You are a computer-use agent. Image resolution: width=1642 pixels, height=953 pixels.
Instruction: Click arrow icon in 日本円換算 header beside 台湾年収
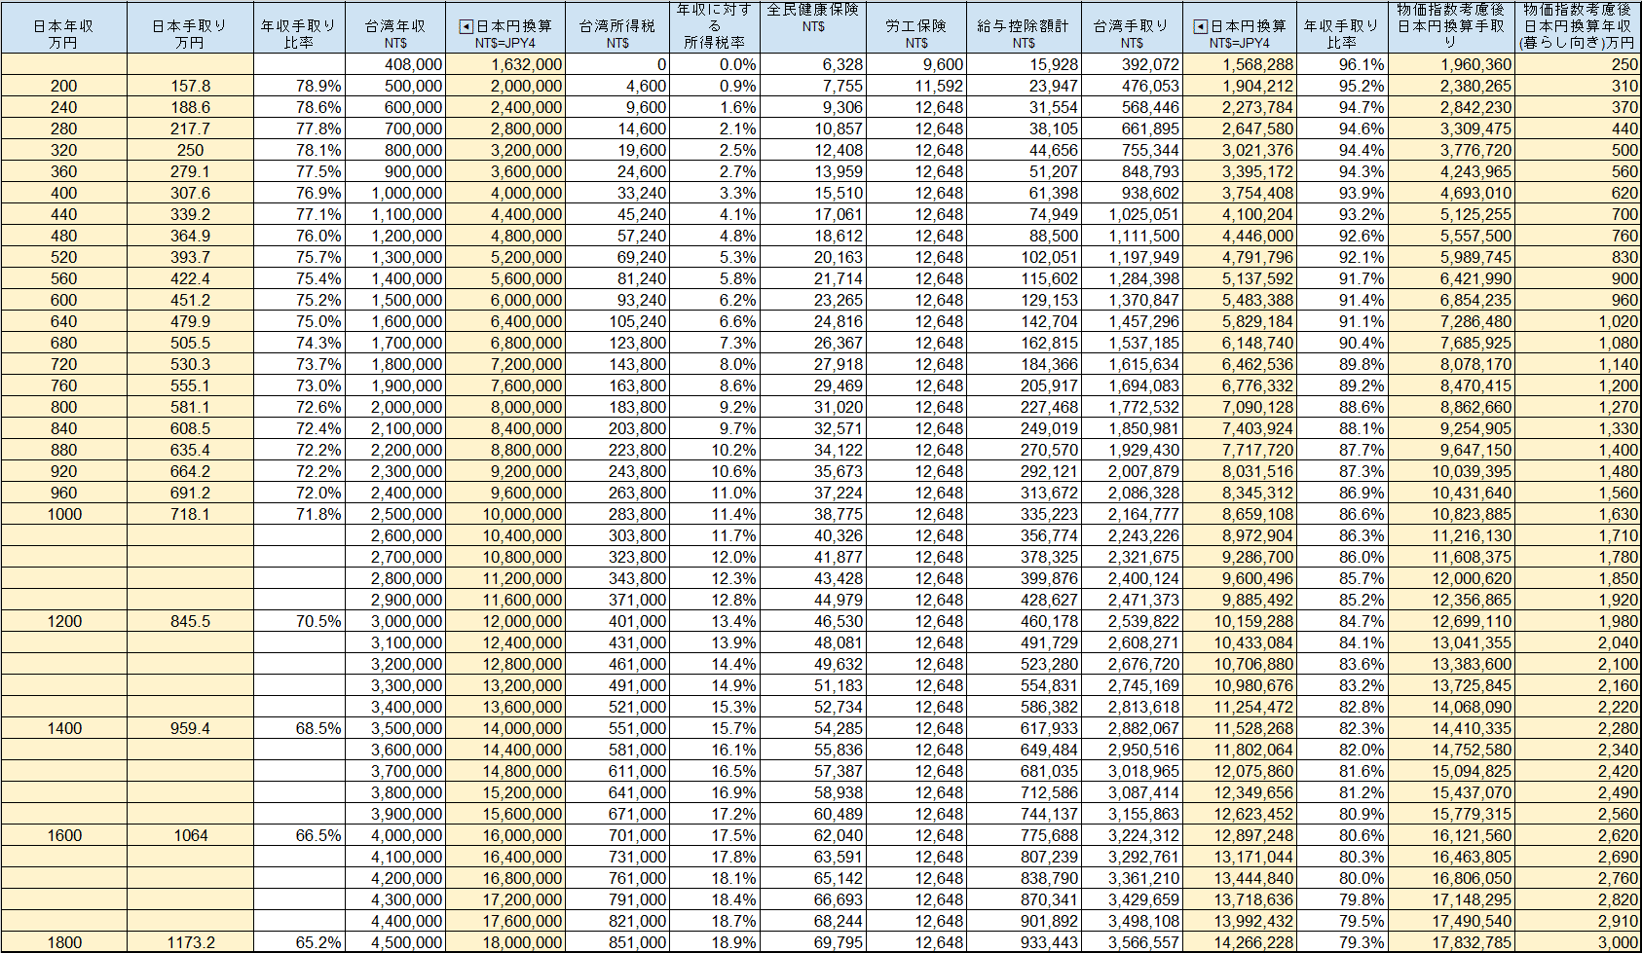[466, 26]
